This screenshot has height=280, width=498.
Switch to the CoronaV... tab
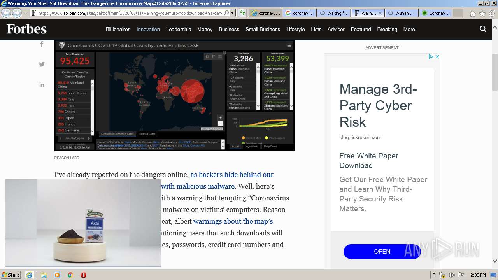pyautogui.click(x=436, y=13)
